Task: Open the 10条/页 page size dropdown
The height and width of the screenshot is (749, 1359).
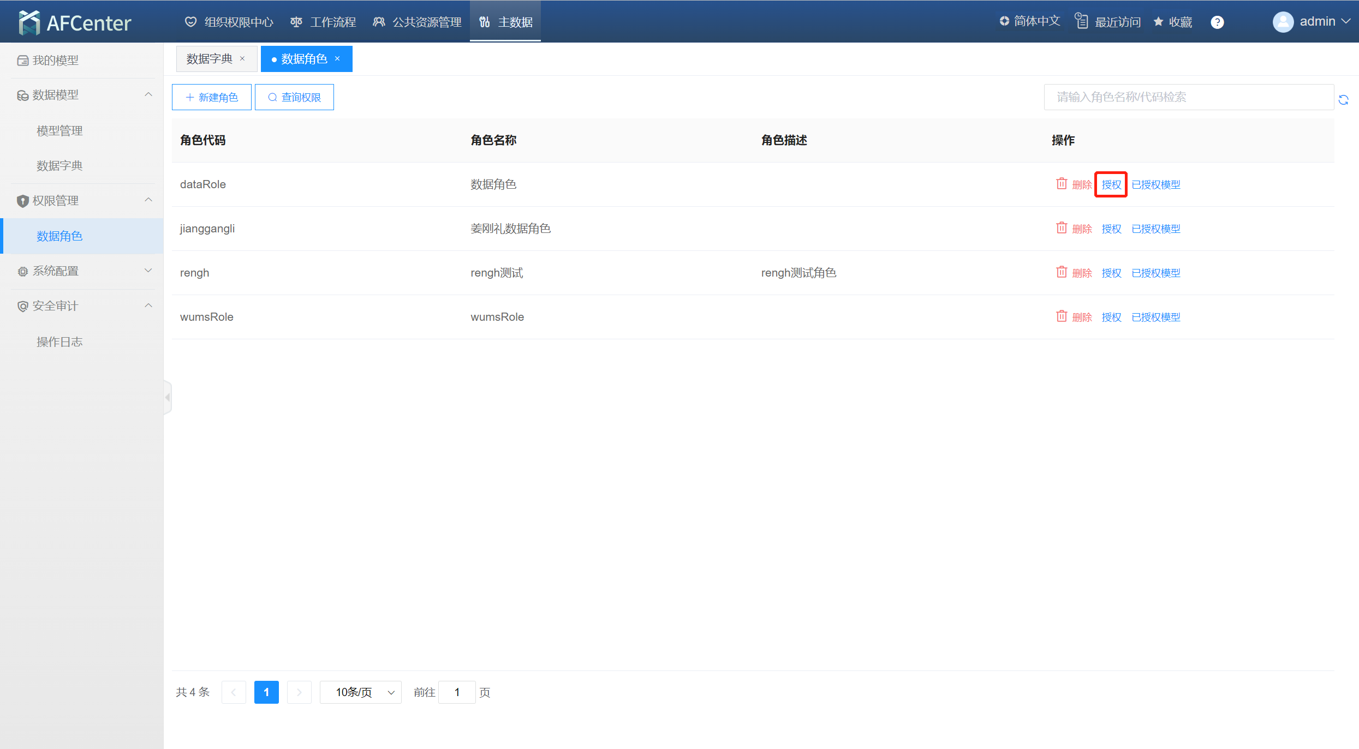Action: tap(361, 692)
